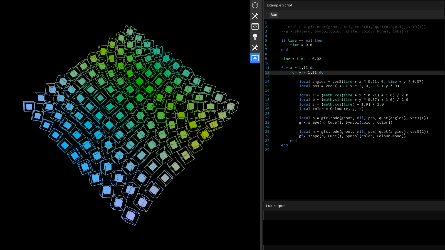Viewport: 445px width, 250px height.
Task: Click the 'if time == nil then' line
Action: (302, 41)
